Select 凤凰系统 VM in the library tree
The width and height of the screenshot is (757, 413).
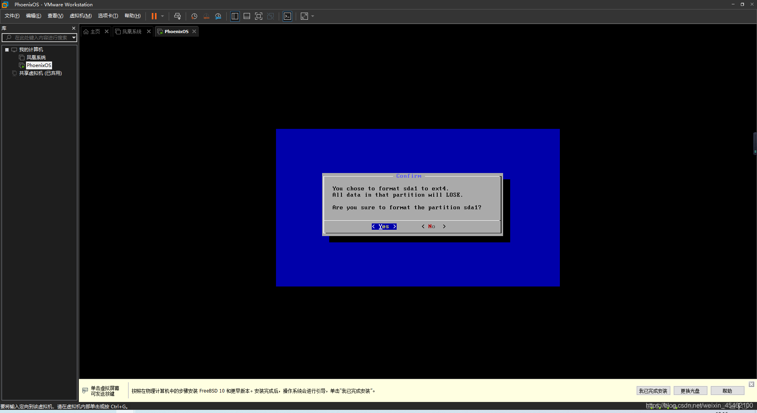[x=36, y=58]
